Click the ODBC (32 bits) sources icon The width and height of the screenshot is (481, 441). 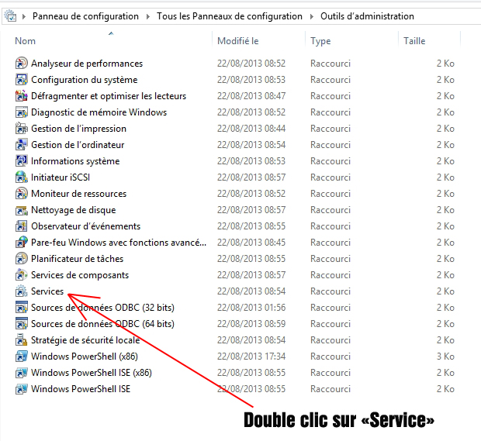22,307
